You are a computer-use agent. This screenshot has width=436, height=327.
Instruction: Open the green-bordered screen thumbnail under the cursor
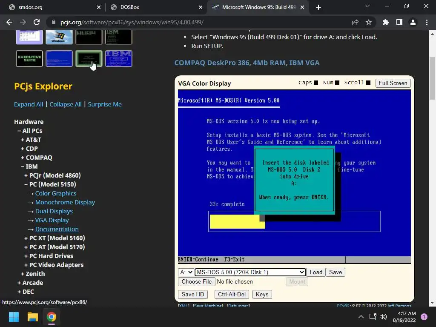click(89, 58)
